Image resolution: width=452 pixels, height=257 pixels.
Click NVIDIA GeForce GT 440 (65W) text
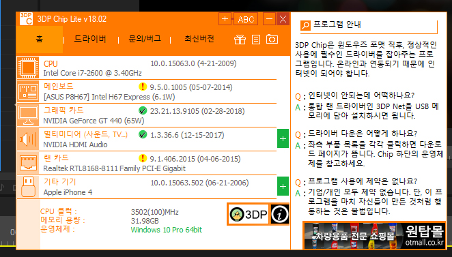(94, 121)
